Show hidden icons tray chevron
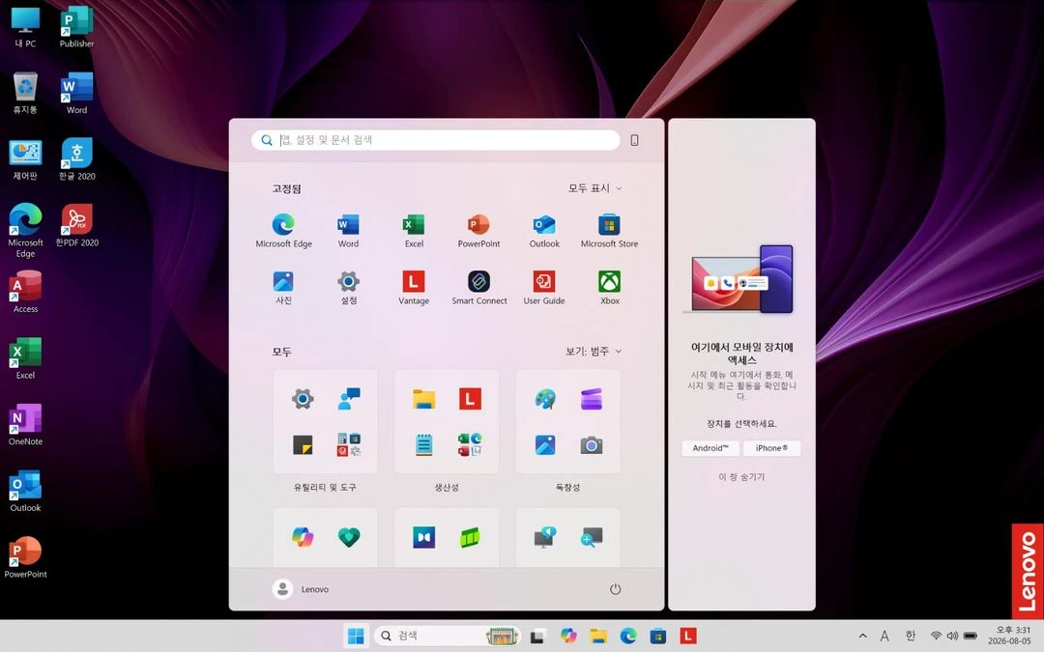Screen dimensions: 1044x652 click(863, 636)
